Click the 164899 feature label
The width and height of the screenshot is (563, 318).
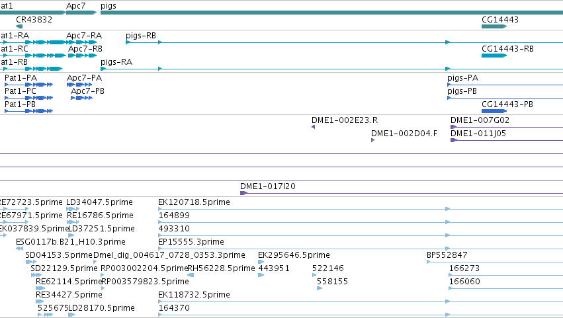coord(174,215)
